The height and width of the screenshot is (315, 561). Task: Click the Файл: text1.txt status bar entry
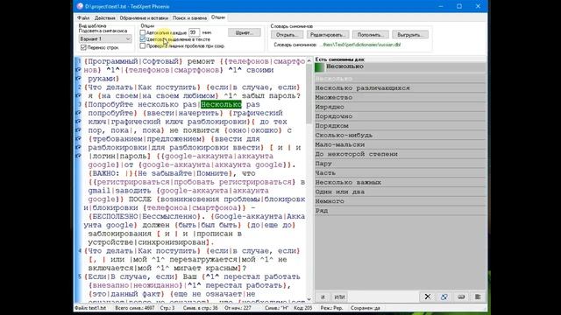[x=90, y=308]
